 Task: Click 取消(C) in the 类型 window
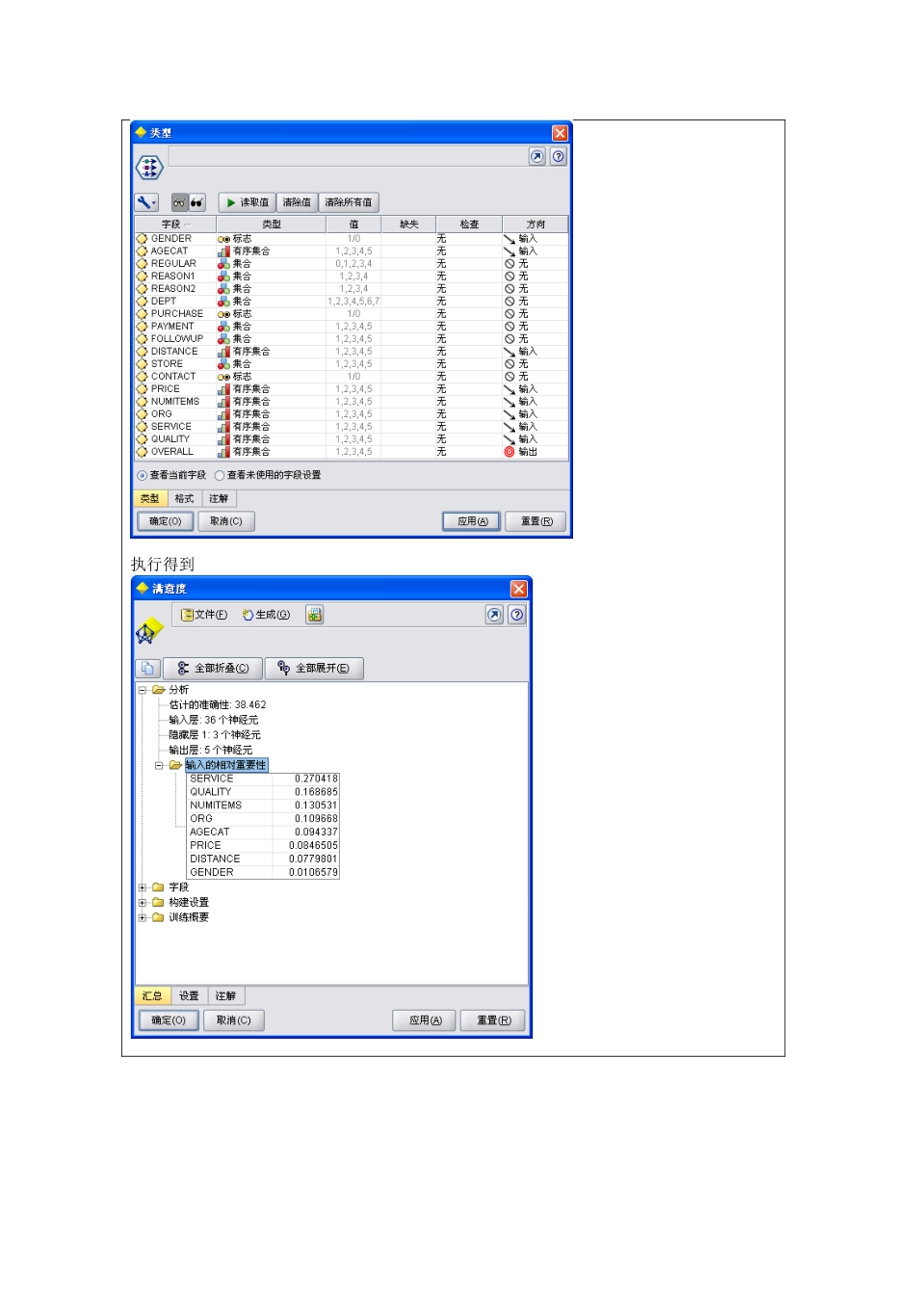coord(226,521)
